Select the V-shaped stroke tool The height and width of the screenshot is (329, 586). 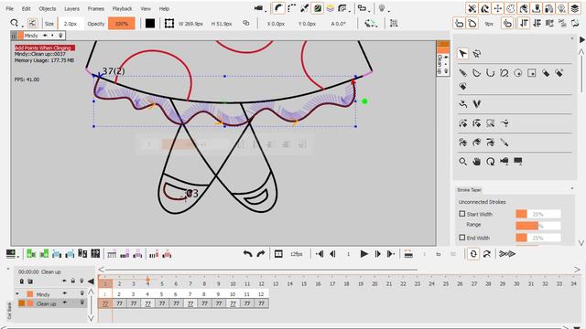pyautogui.click(x=476, y=104)
